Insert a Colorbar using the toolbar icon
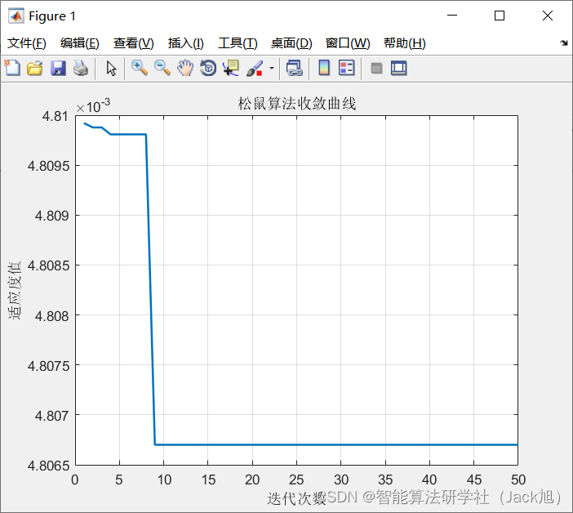Viewport: 573px width, 513px height. point(324,68)
